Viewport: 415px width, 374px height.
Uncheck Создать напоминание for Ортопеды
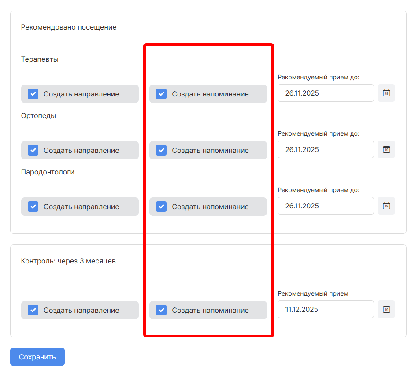click(x=161, y=150)
